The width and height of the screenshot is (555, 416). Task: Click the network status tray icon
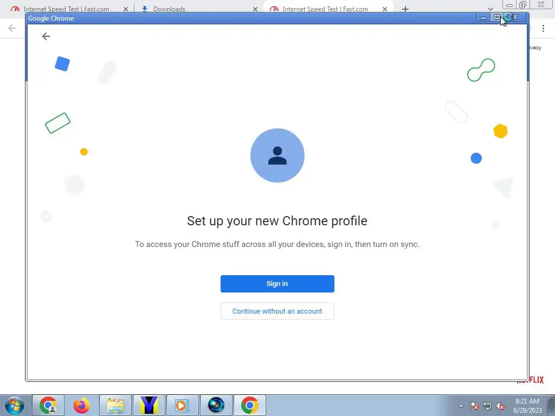tap(487, 406)
